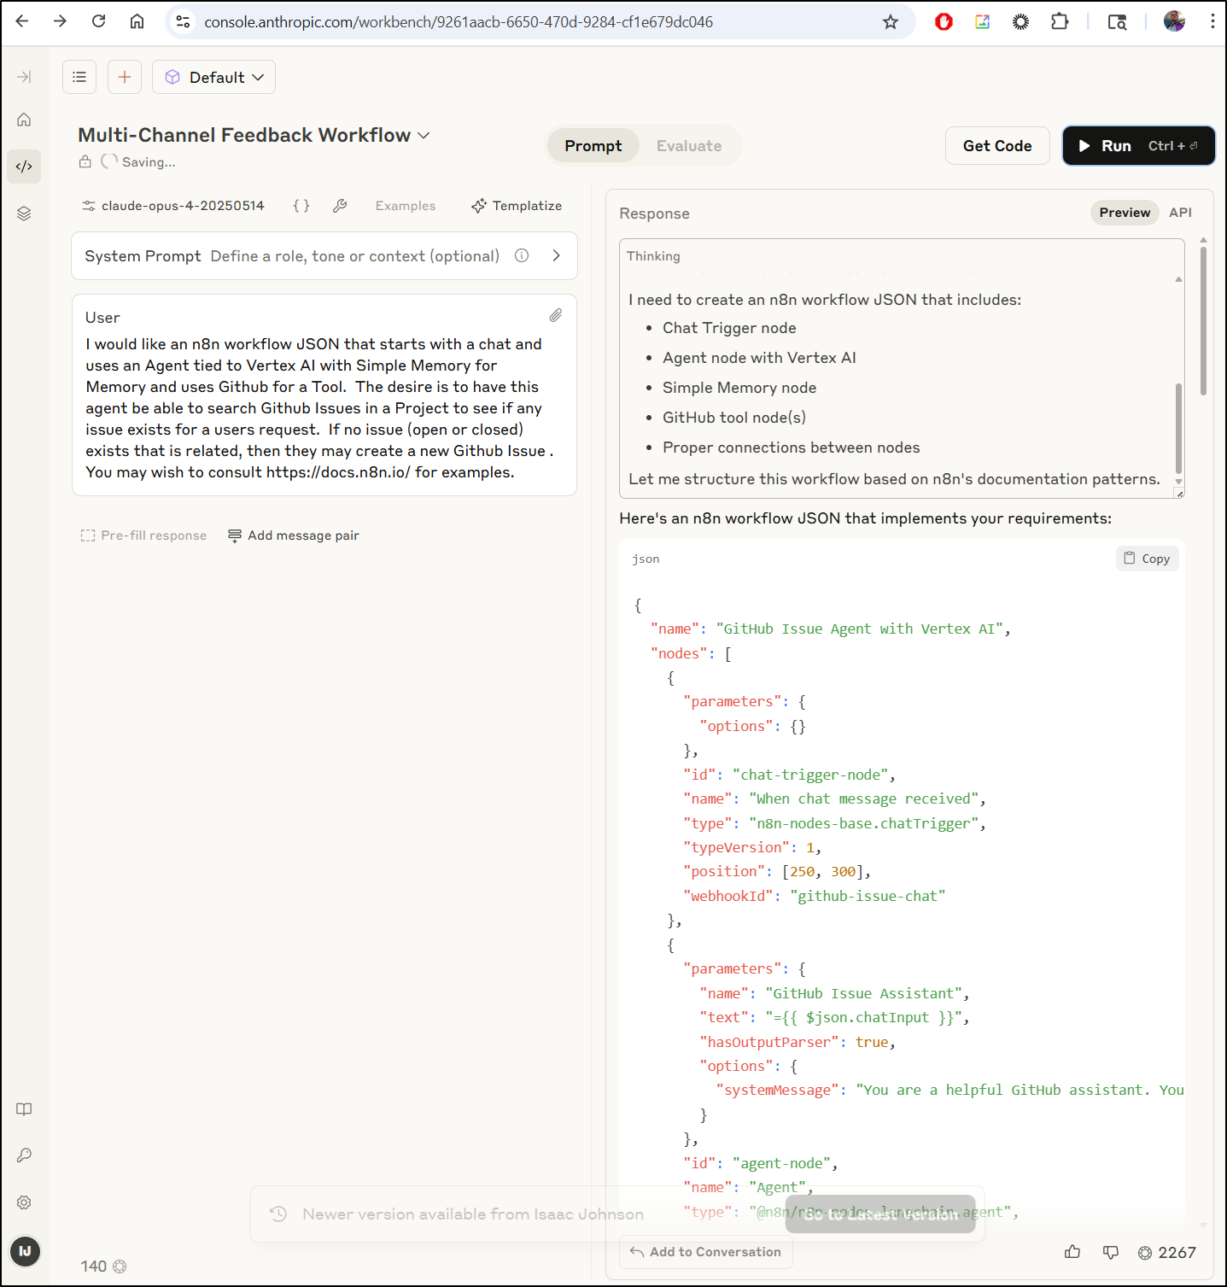This screenshot has height=1287, width=1227.
Task: Open the browser home page
Action: click(137, 21)
